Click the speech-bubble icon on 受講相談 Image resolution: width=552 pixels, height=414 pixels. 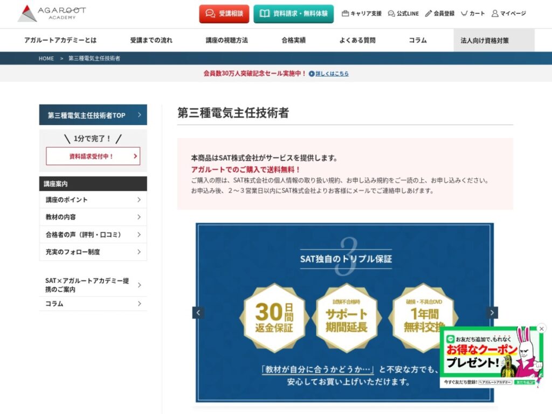(210, 13)
